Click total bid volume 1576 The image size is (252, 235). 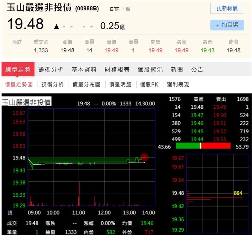coord(175,99)
